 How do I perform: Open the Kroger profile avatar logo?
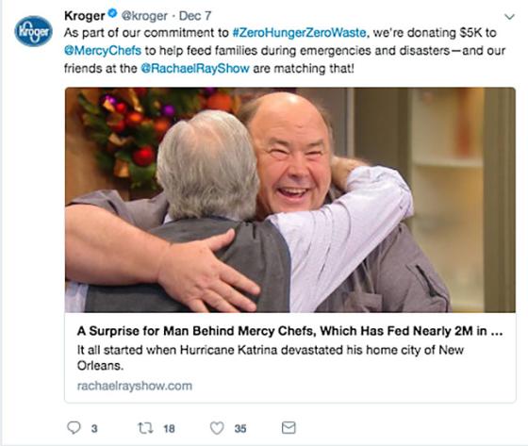click(x=33, y=31)
